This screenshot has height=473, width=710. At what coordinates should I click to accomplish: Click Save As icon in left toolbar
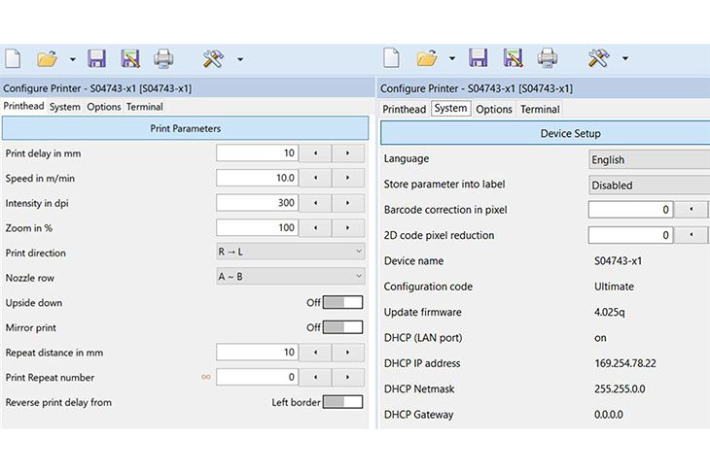tap(130, 59)
